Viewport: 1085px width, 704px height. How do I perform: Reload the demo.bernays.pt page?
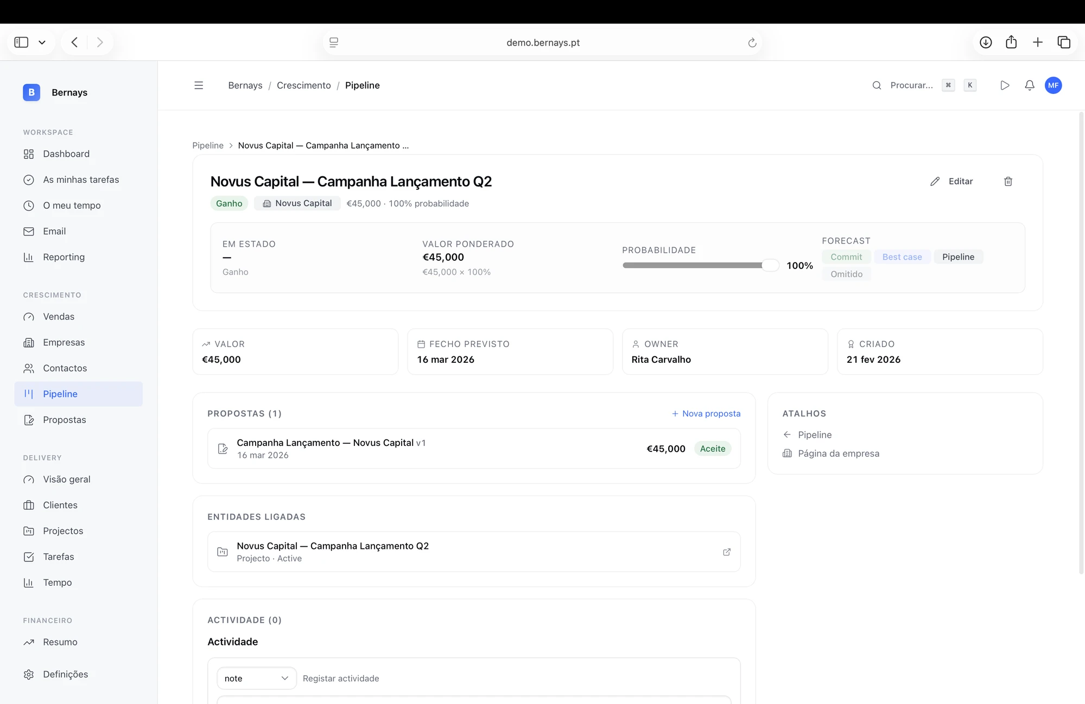tap(752, 42)
